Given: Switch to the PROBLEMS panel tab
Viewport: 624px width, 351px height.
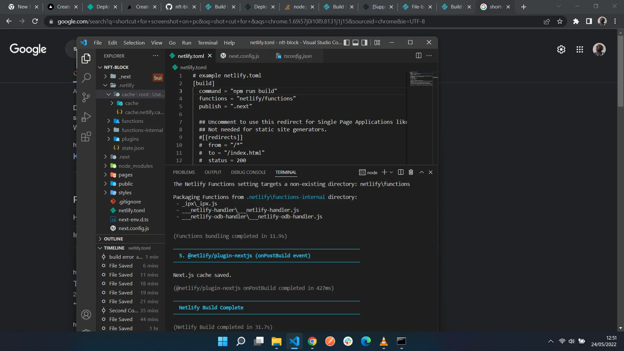Looking at the screenshot, I should click(x=184, y=172).
